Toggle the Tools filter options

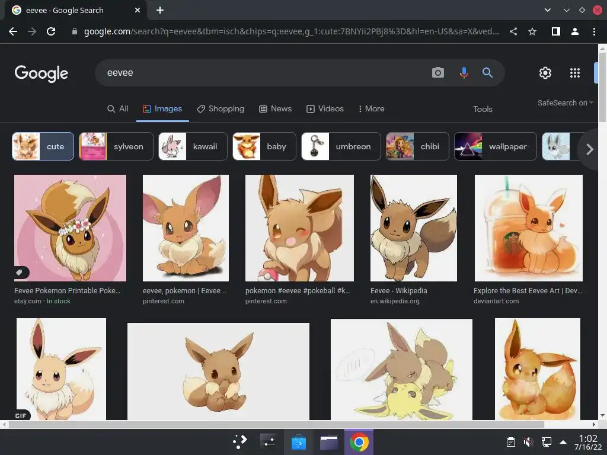pyautogui.click(x=483, y=109)
